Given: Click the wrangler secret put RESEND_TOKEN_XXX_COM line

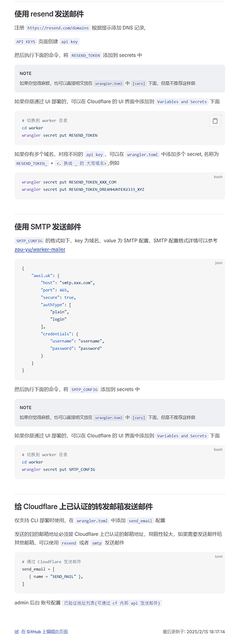Looking at the screenshot, I should [x=69, y=182].
